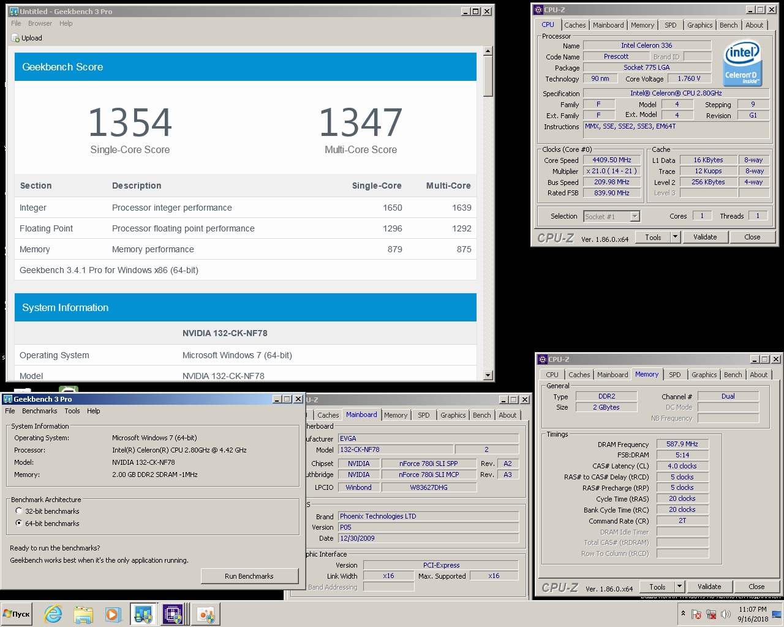Open Tools menu in small Geekbench window

[x=72, y=411]
